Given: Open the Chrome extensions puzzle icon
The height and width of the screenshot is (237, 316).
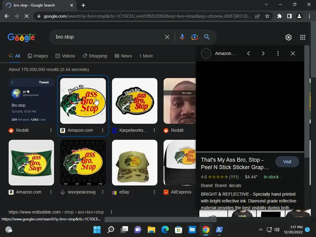Looking at the screenshot, I should coord(280,16).
